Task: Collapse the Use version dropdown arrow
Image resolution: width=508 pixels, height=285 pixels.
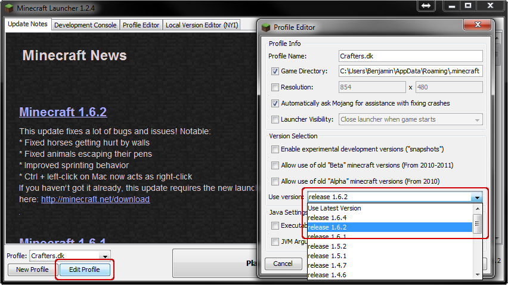Action: coord(476,197)
